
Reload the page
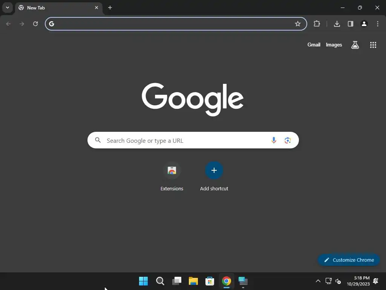(35, 24)
